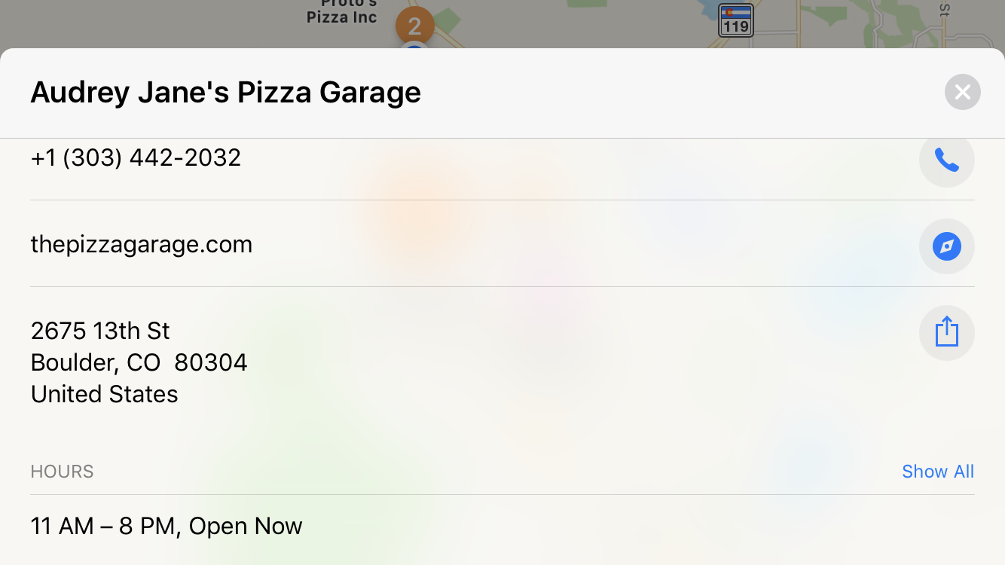Tap the highway 119 shield on map

[736, 20]
